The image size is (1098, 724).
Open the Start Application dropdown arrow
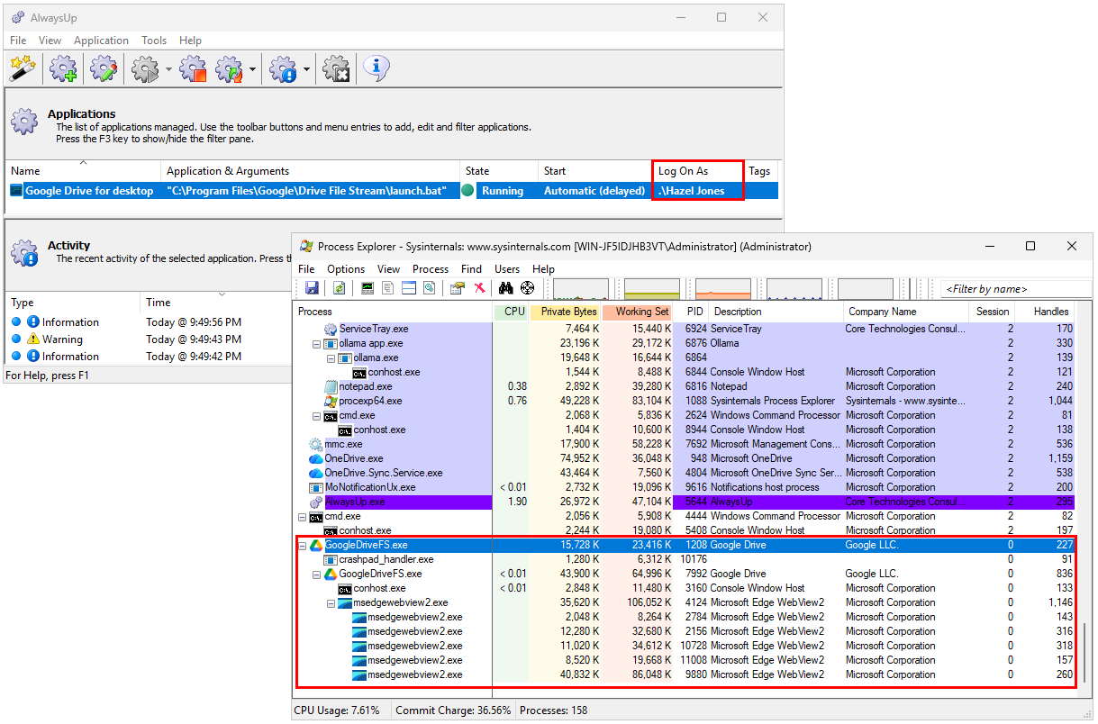tap(168, 69)
